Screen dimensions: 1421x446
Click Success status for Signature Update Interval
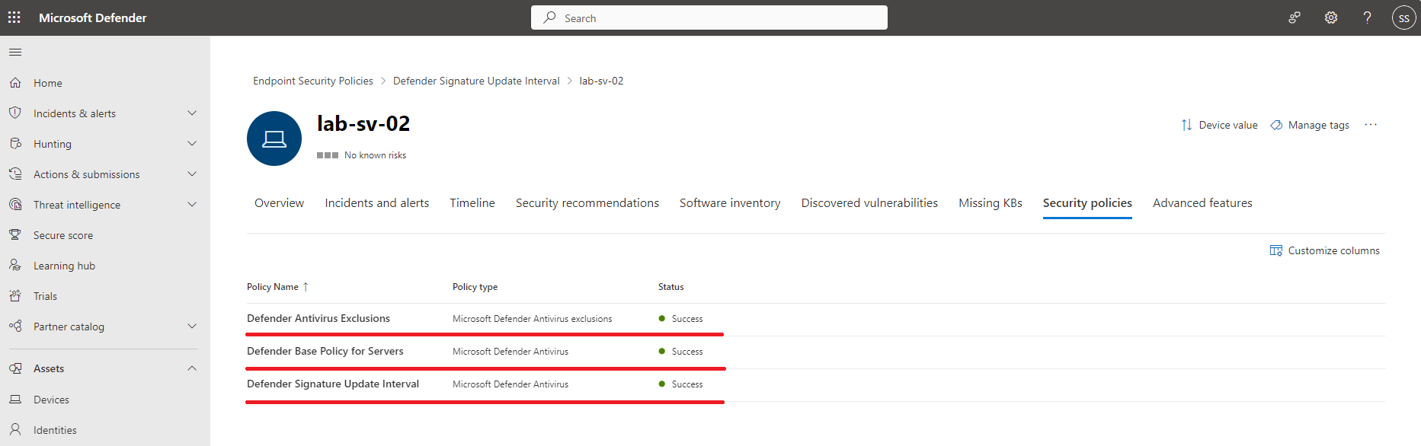click(680, 384)
